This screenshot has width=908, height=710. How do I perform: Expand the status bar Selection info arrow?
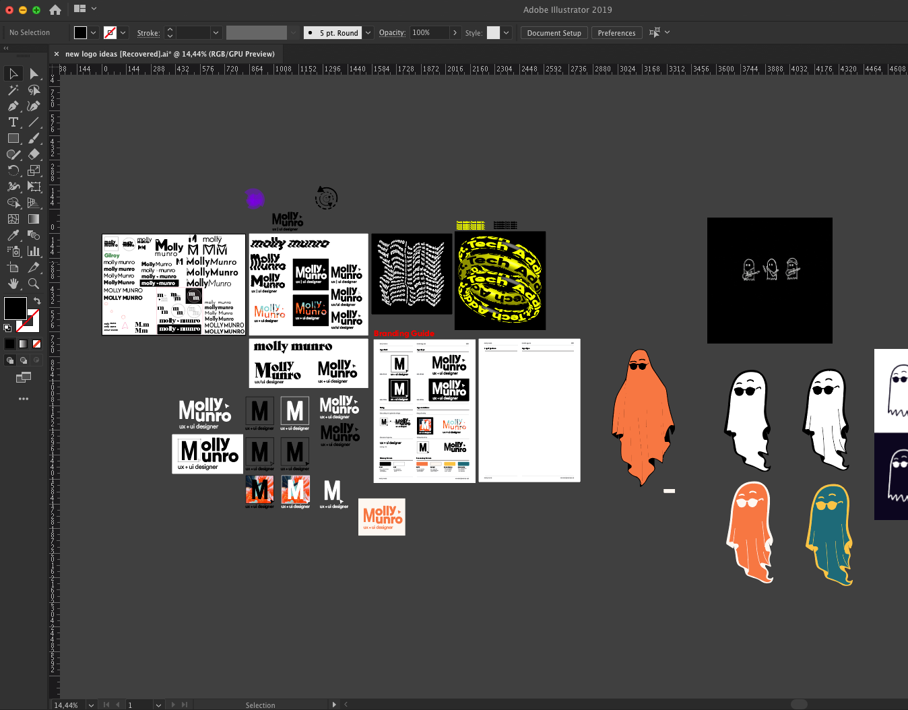334,705
